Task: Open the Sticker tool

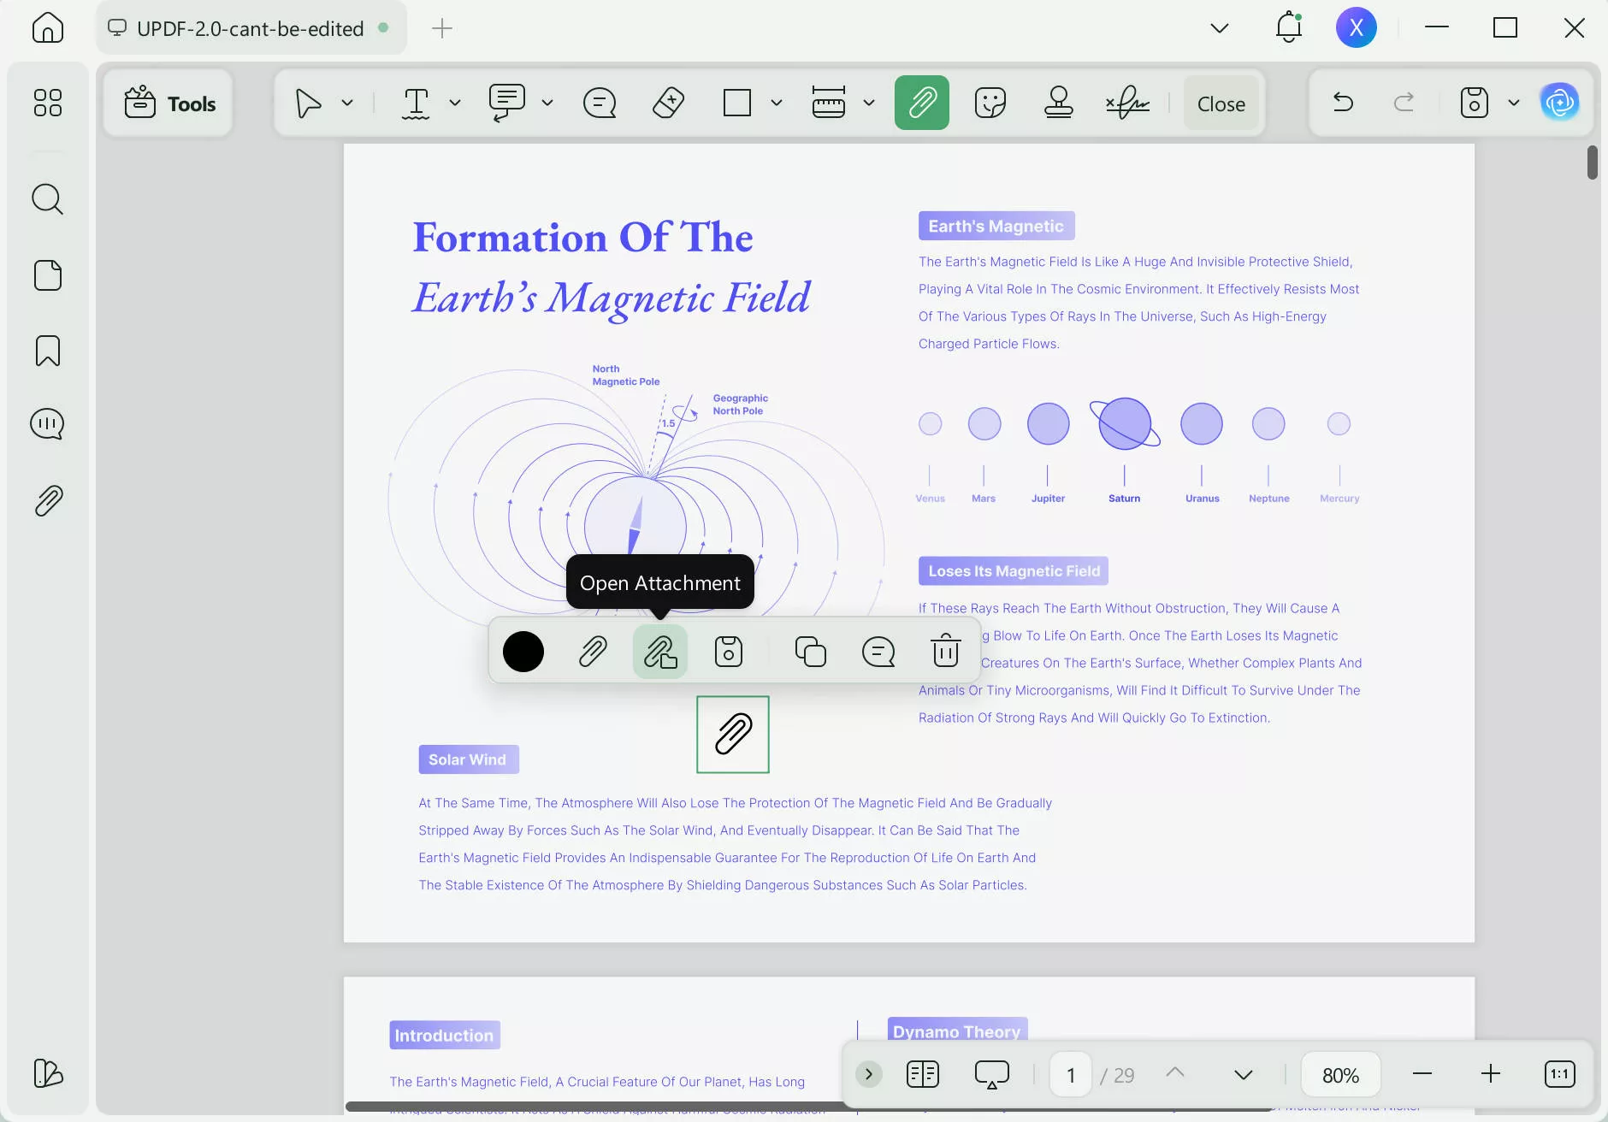Action: coord(990,103)
